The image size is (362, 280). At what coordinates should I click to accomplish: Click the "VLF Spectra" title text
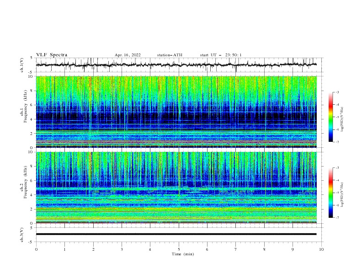click(x=52, y=55)
